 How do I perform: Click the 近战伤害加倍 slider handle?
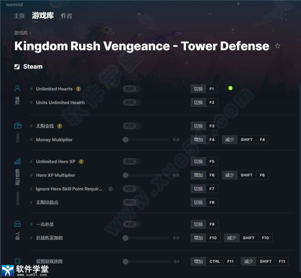click(x=125, y=238)
